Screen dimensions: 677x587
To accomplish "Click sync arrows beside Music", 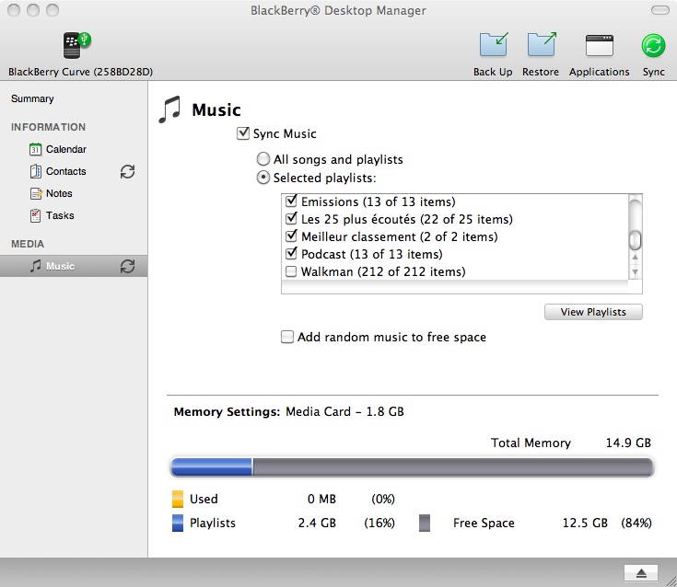I will tap(127, 266).
